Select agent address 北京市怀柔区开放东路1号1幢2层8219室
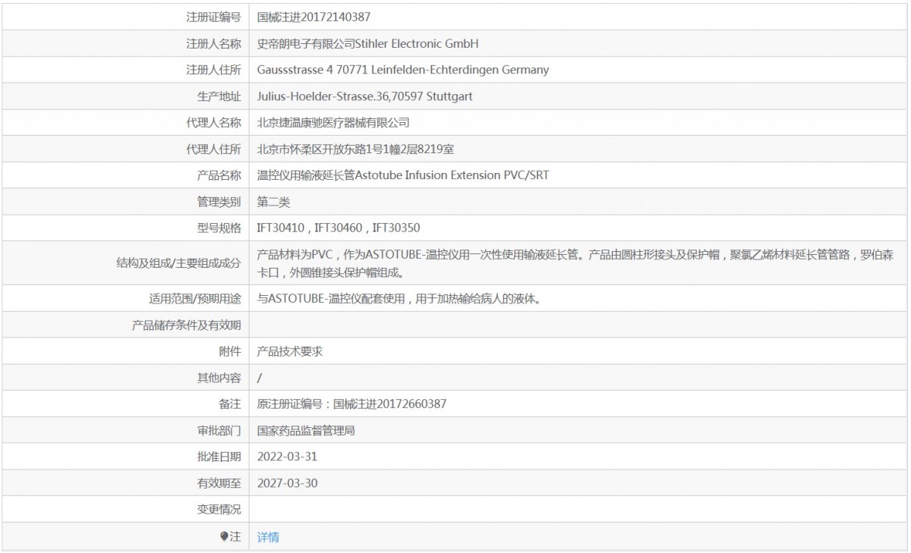Viewport: 911px width, 553px height. coord(356,149)
